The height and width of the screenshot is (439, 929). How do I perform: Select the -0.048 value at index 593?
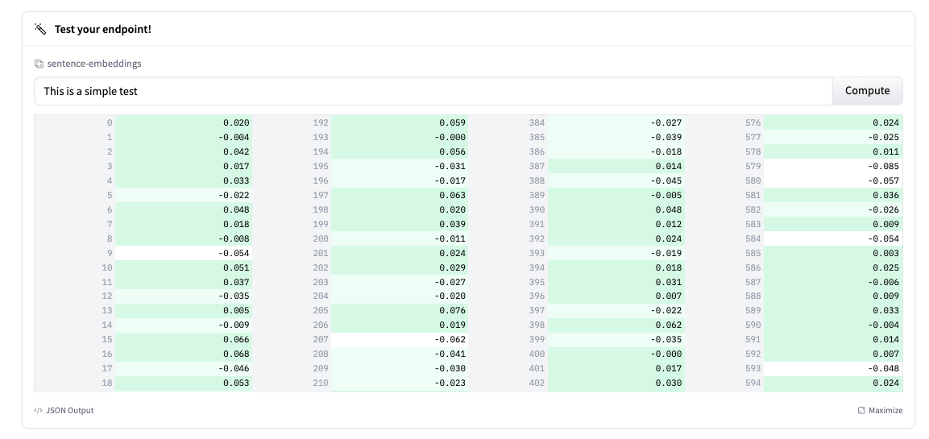tap(885, 369)
